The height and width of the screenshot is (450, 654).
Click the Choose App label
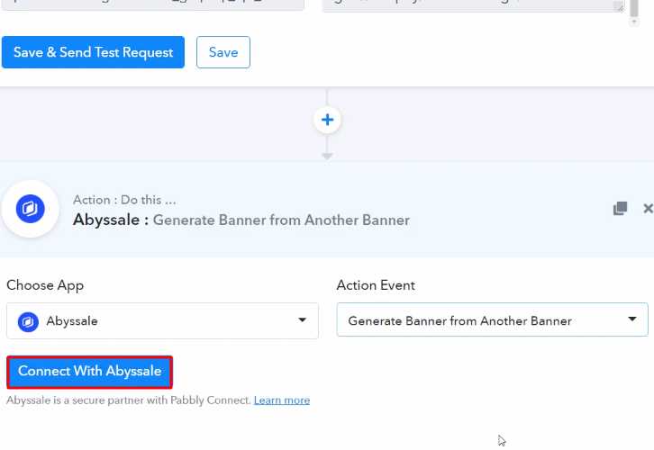click(45, 285)
